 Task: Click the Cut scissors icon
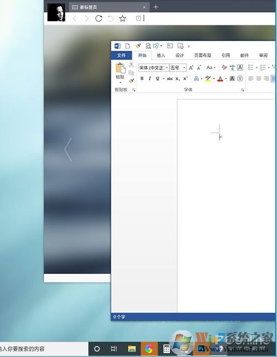tap(131, 64)
